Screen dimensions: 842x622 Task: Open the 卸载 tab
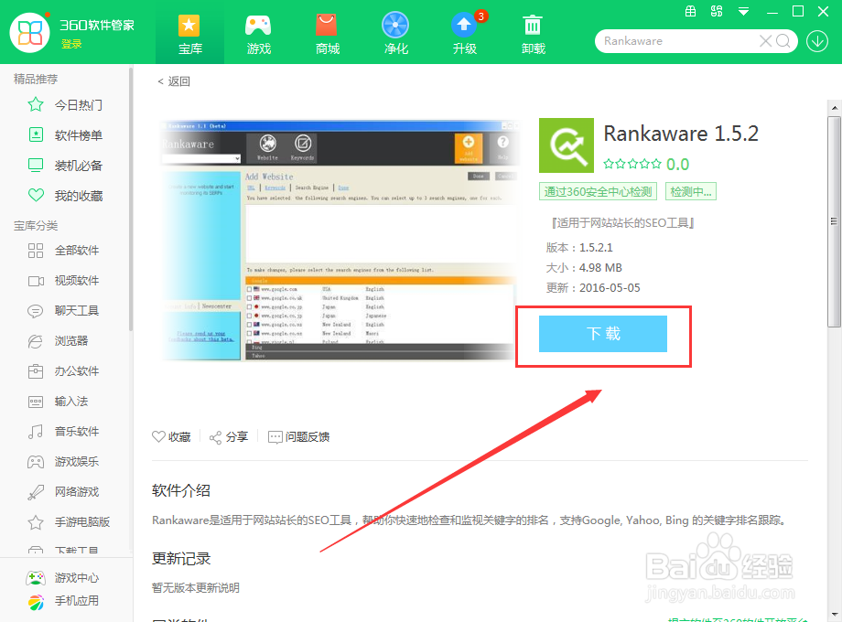[534, 33]
